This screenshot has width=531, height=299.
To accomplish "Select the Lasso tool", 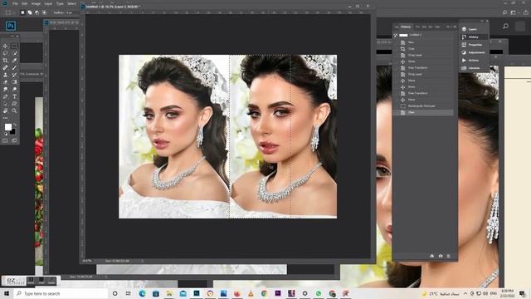I will [6, 53].
